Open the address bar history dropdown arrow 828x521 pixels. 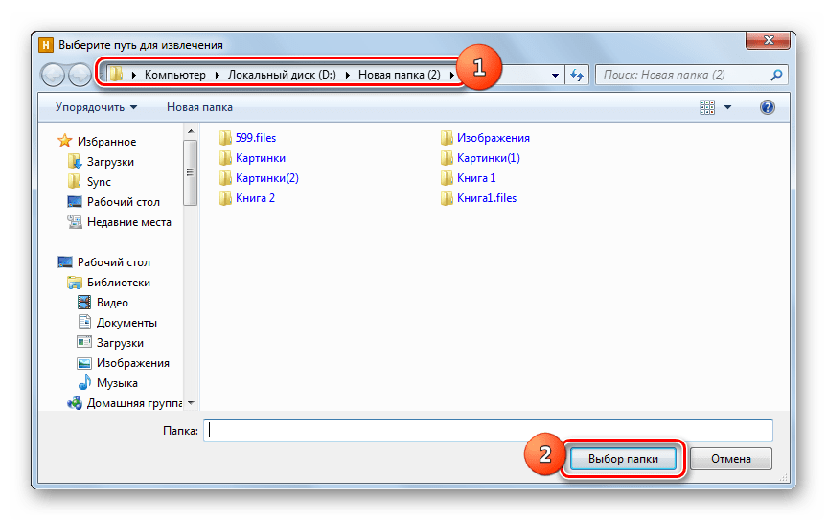click(x=555, y=75)
